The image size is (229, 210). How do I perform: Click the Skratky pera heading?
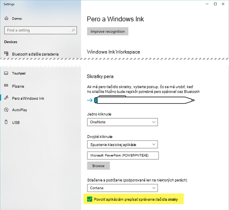pyautogui.click(x=100, y=76)
